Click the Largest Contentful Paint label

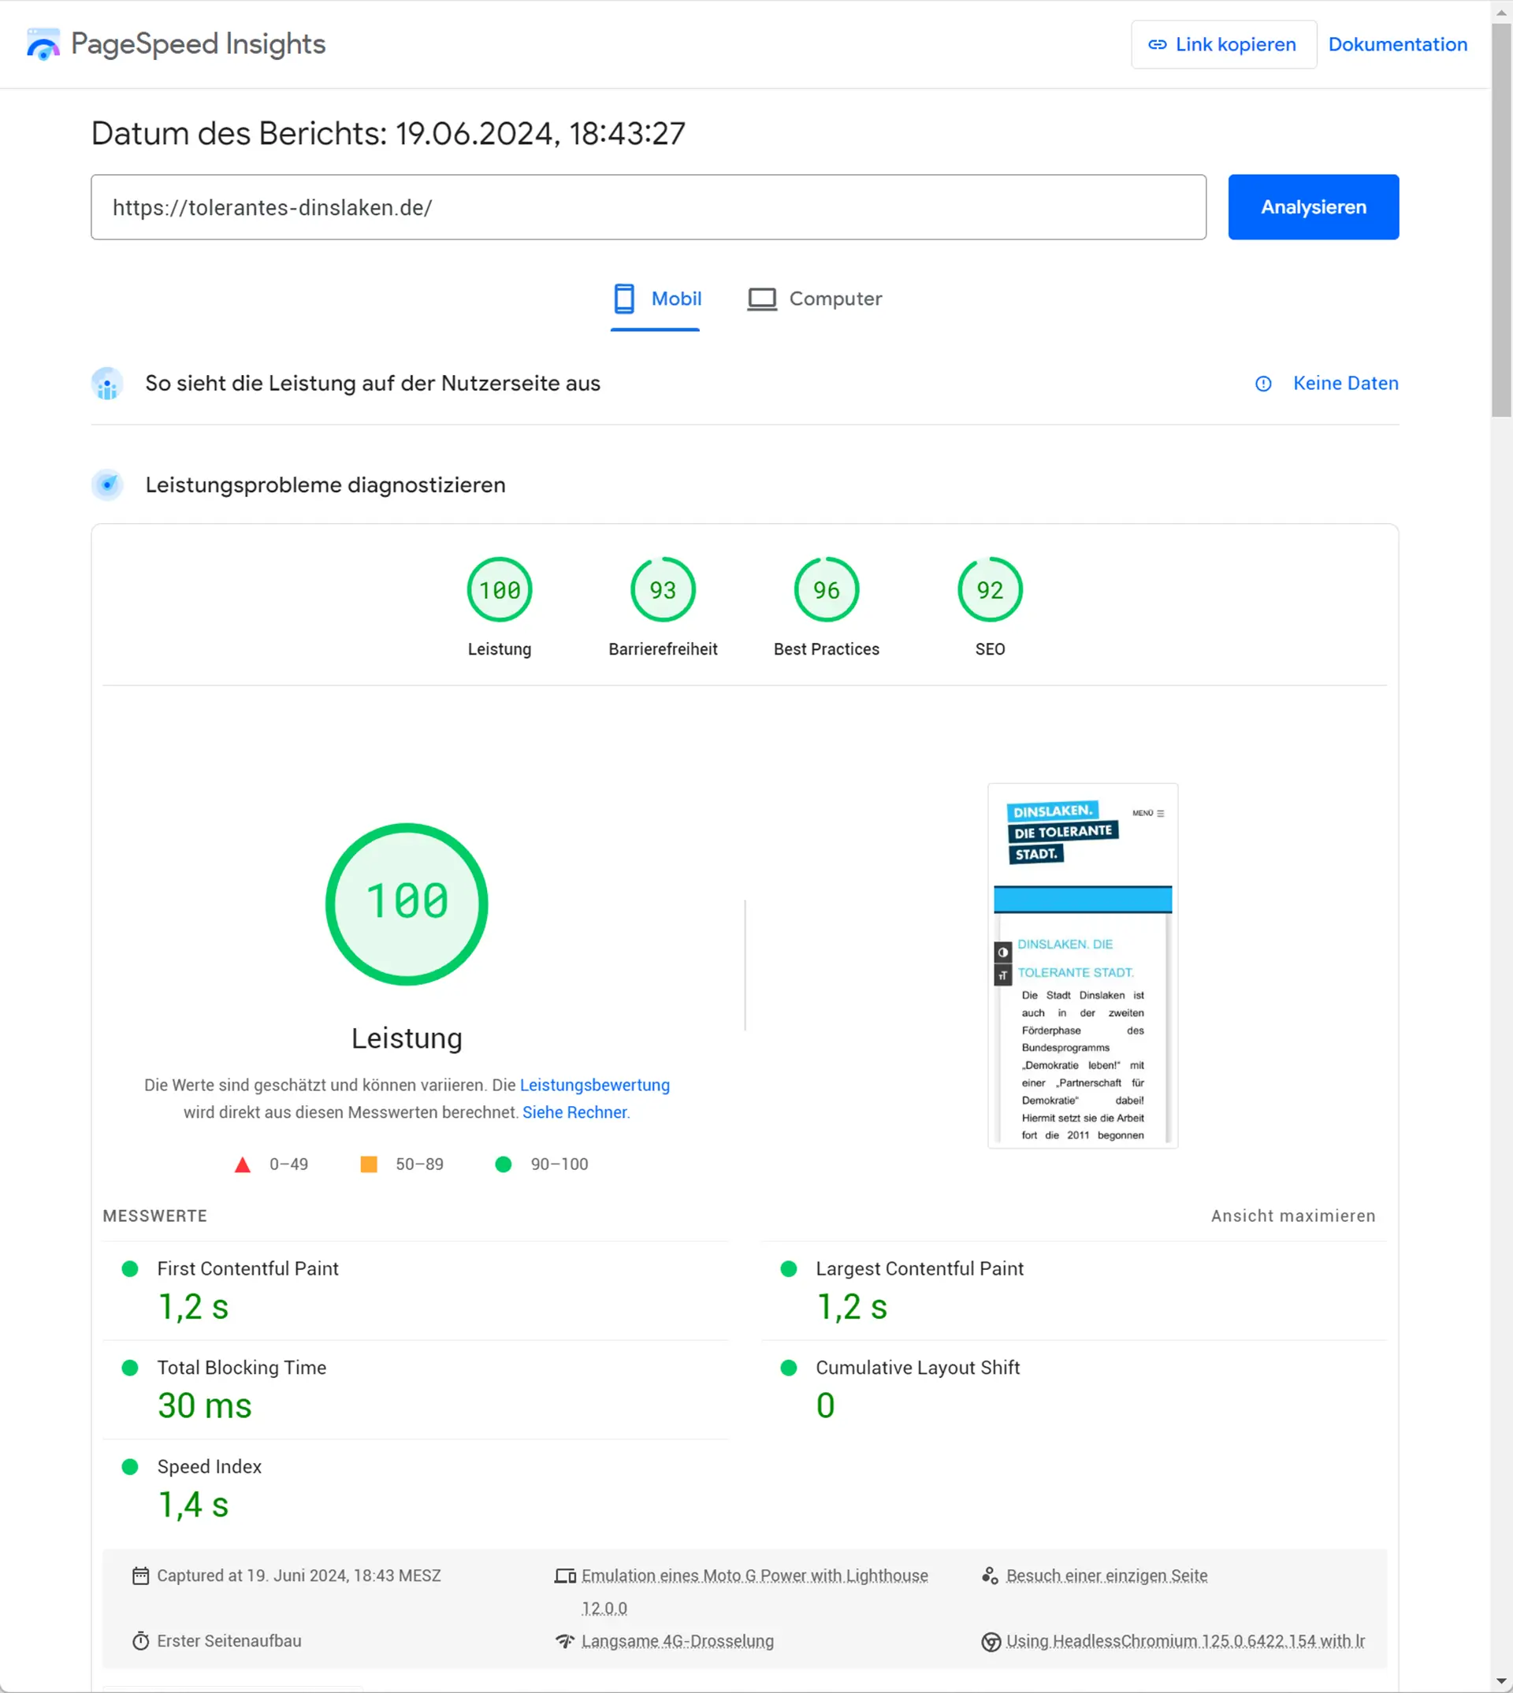click(x=920, y=1269)
